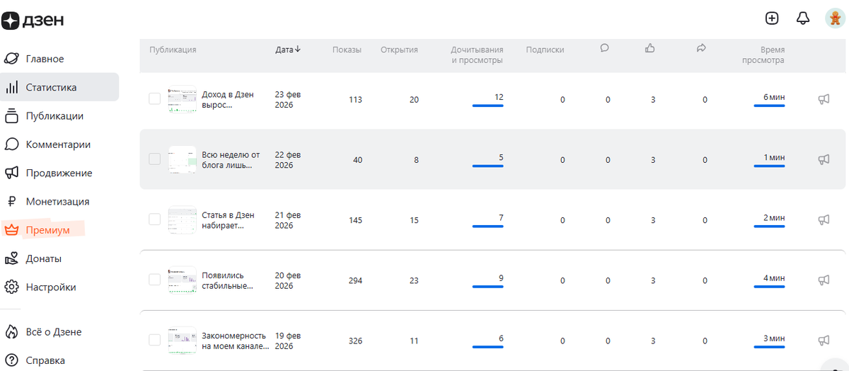Click the likes thumbs-up column header
This screenshot has height=371, width=849.
coord(650,48)
